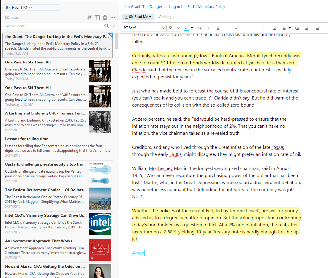The width and height of the screenshot is (328, 278).
Task: Click the search magnifier icon
Action: coord(107,26)
